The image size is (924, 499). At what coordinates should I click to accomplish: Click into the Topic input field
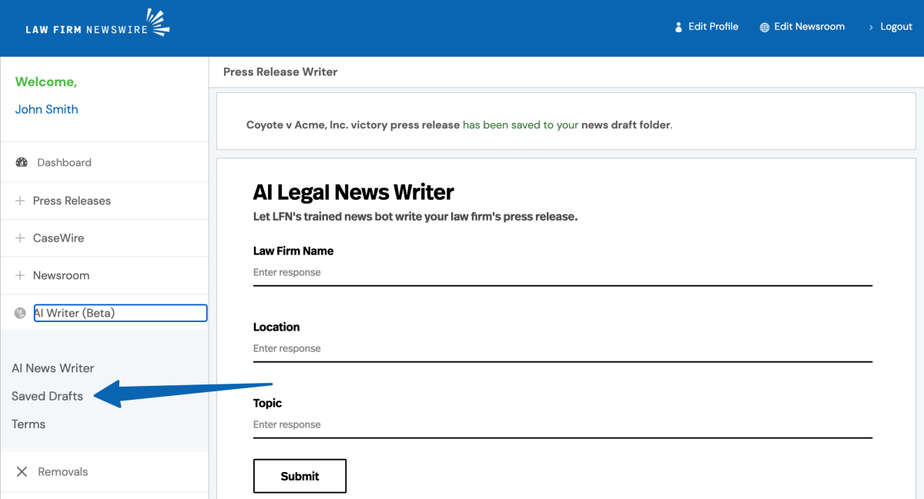[562, 425]
